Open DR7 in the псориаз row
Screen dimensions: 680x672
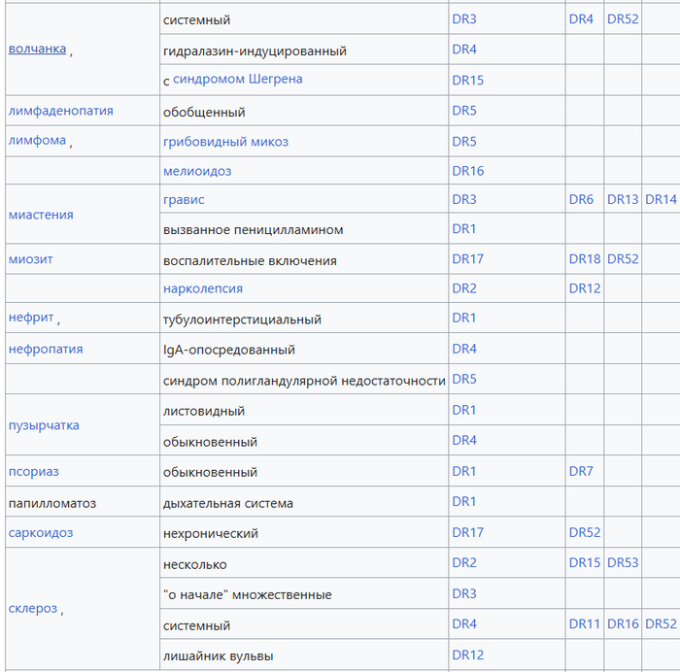pos(581,472)
